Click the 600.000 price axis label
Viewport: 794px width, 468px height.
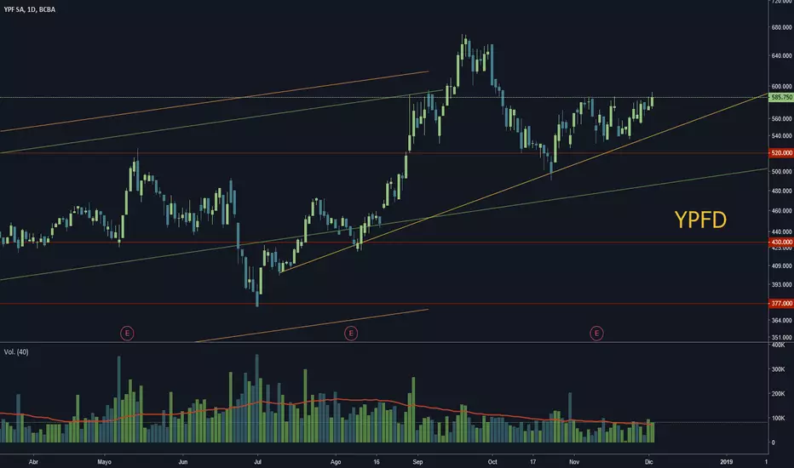[781, 87]
